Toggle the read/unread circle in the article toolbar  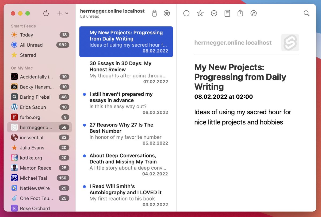click(x=186, y=13)
